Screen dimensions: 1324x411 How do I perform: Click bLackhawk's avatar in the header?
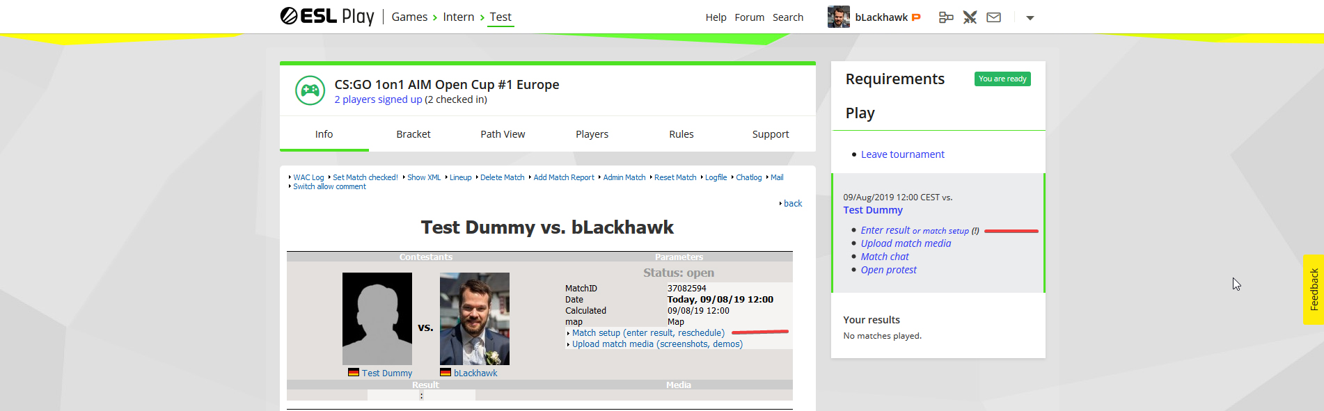coord(839,17)
